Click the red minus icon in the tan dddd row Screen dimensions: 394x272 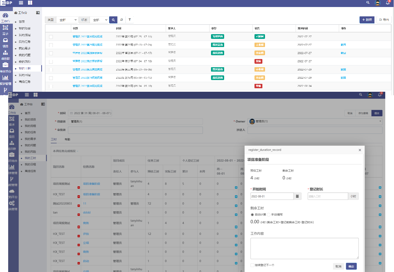(79, 215)
